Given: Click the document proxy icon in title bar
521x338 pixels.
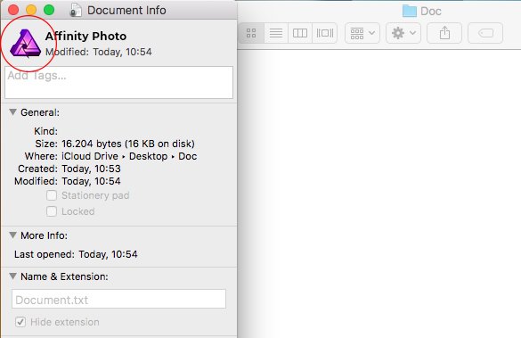Looking at the screenshot, I should click(x=76, y=10).
